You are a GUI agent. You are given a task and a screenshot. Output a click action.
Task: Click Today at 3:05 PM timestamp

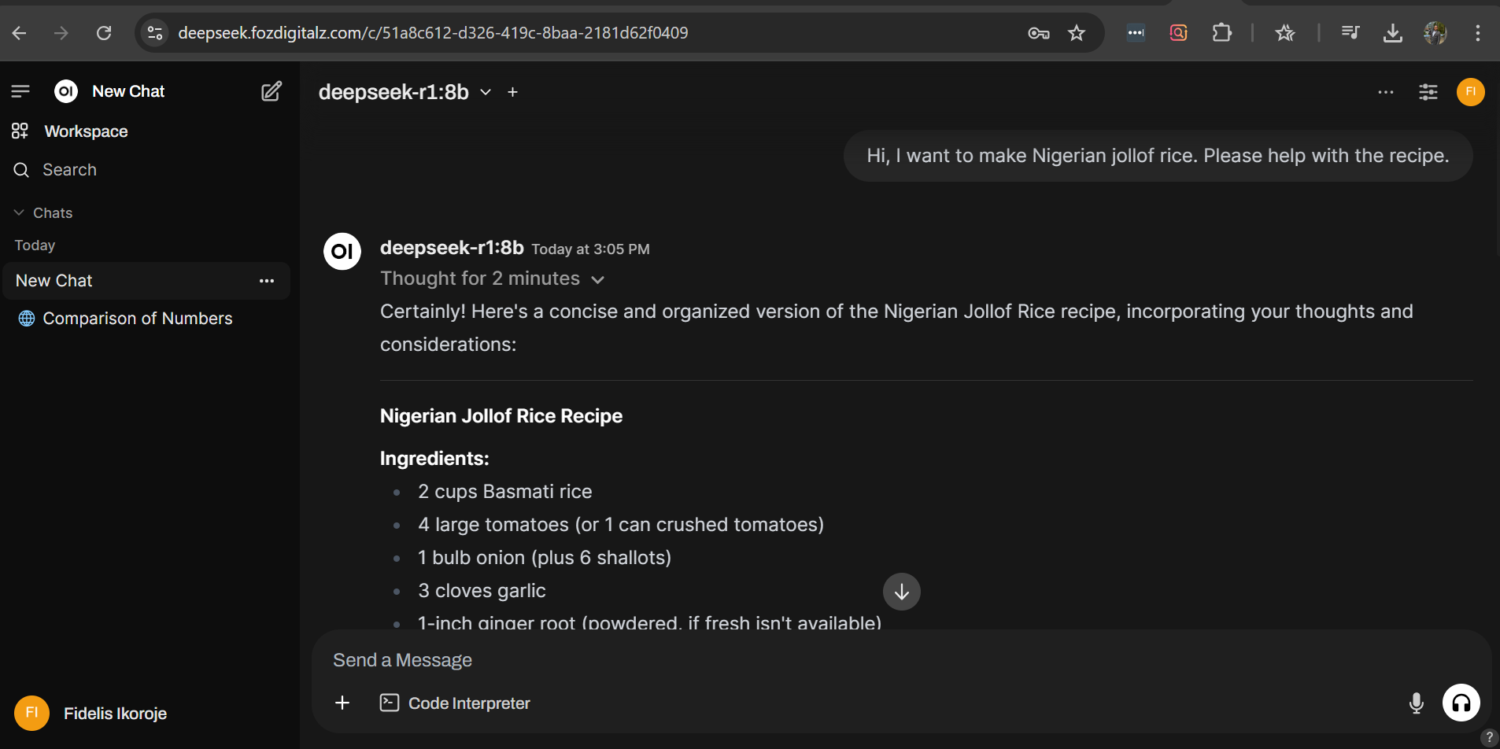[590, 249]
